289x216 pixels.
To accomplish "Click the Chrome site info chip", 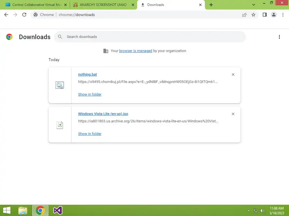I will pyautogui.click(x=44, y=15).
